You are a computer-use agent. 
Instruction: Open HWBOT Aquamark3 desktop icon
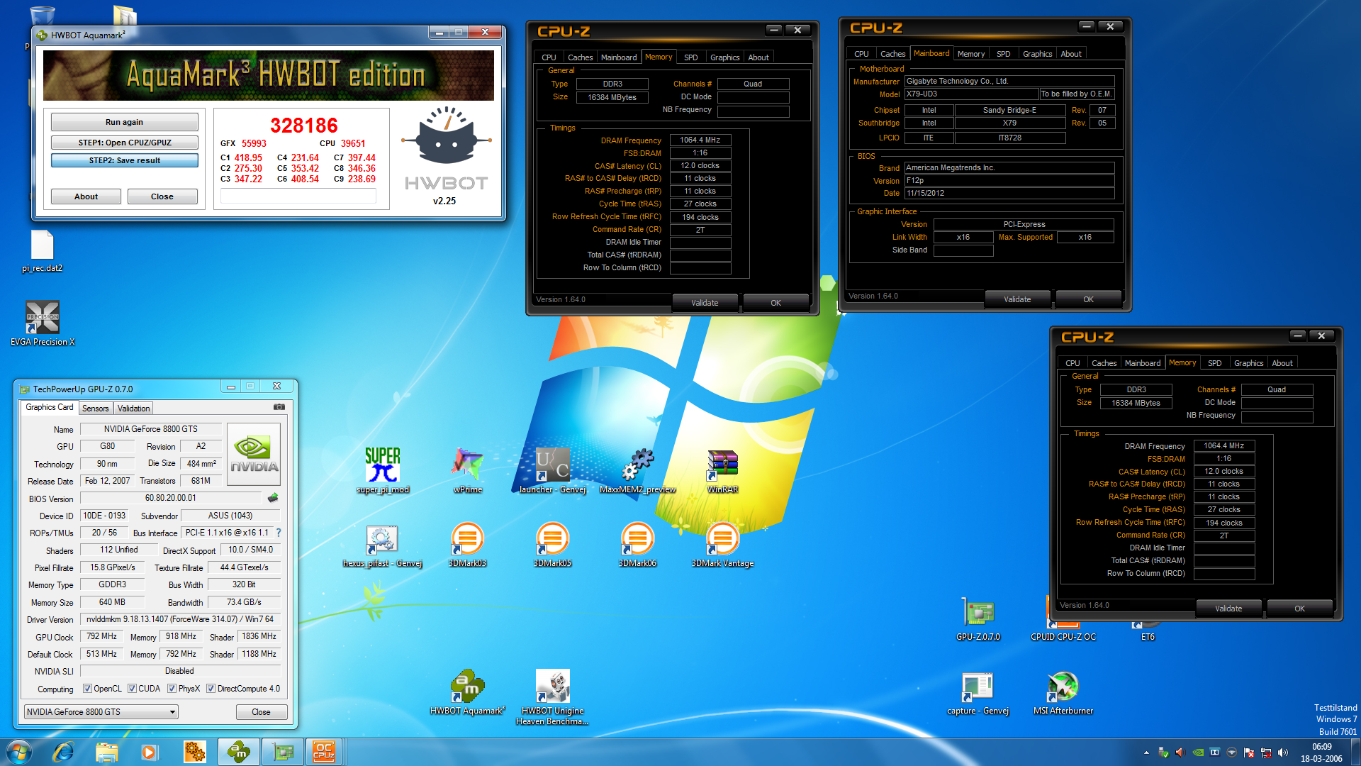[x=468, y=692]
